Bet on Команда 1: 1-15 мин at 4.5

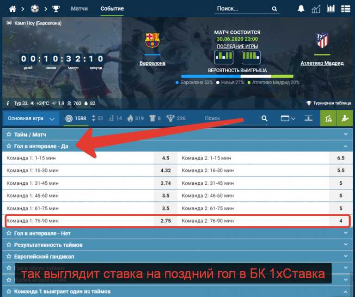166,158
